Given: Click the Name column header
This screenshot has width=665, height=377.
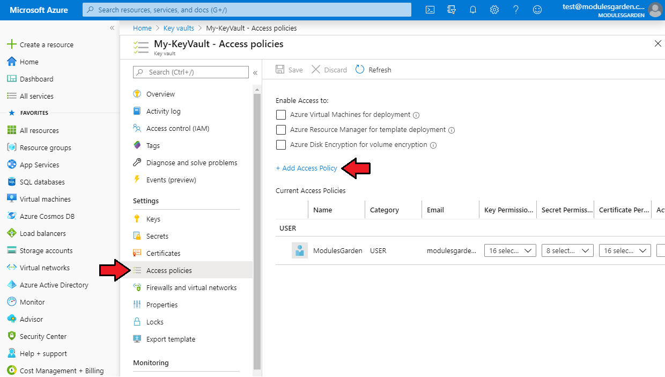Looking at the screenshot, I should coord(322,210).
